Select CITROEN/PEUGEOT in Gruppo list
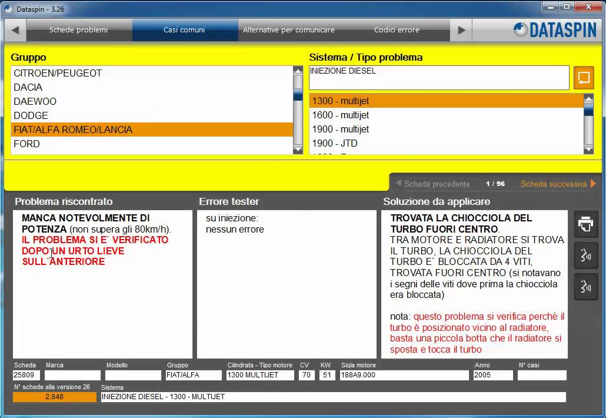 coord(152,73)
